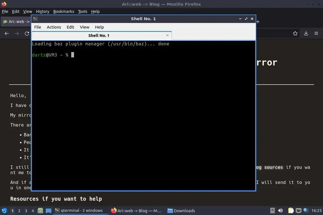Open Firefox Bookmarks menu
This screenshot has width=323, height=215.
click(64, 11)
